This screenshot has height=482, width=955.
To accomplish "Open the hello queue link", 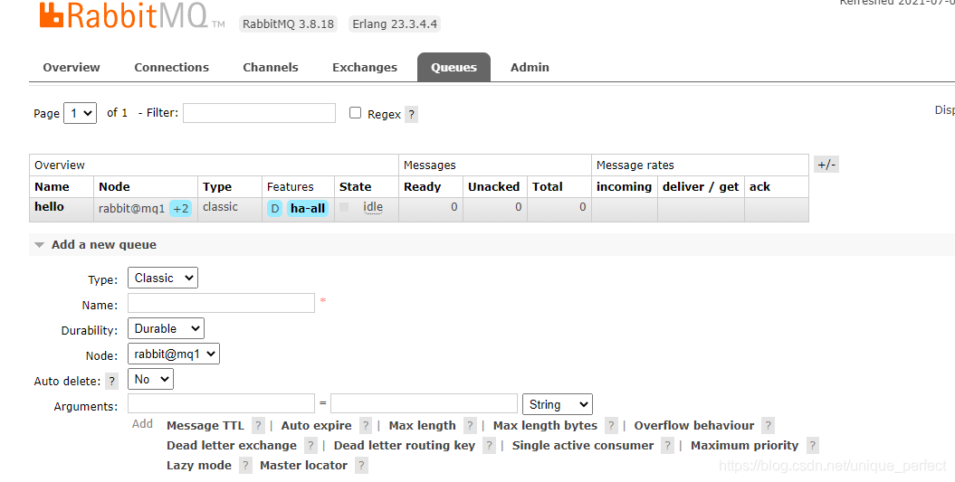I will pyautogui.click(x=49, y=207).
